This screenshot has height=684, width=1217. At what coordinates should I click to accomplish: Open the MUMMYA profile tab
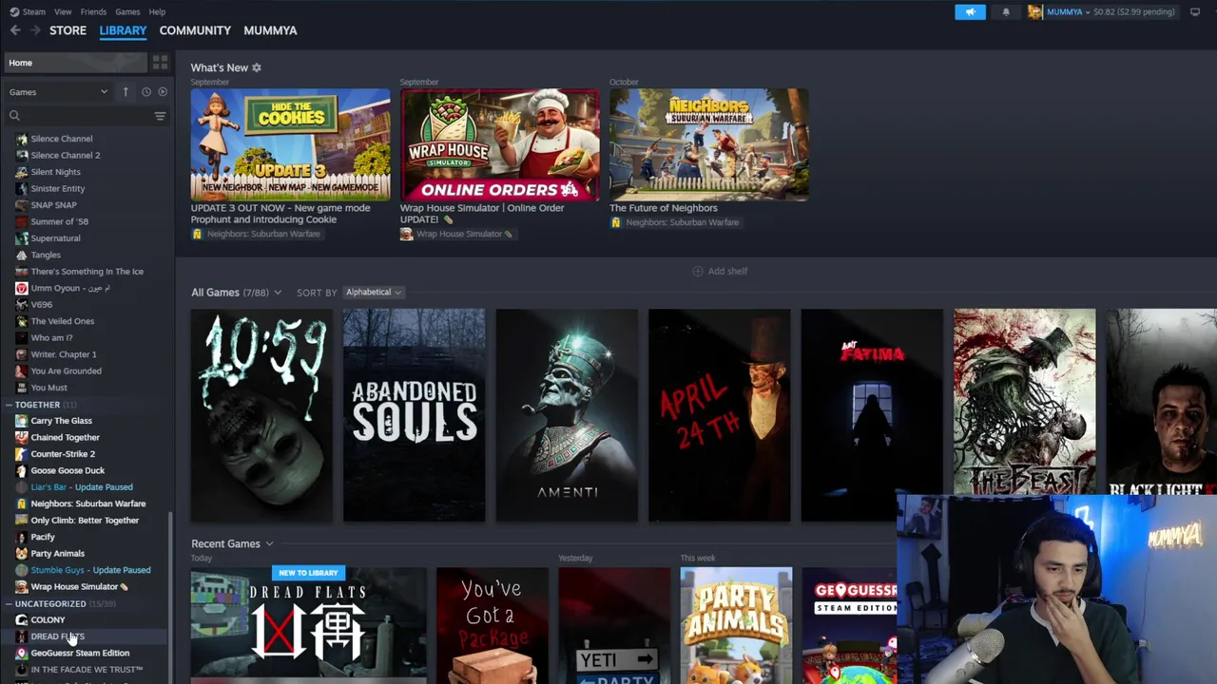270,30
